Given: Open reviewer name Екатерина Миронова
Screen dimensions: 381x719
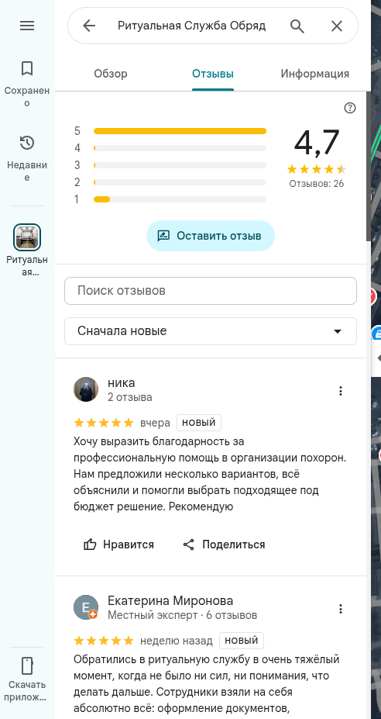Looking at the screenshot, I should point(170,600).
